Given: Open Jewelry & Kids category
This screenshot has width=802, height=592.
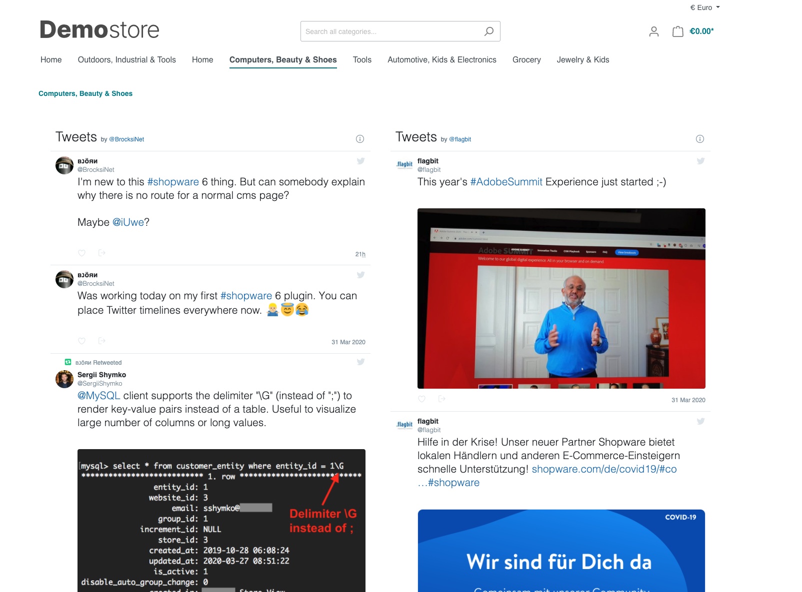Looking at the screenshot, I should click(583, 60).
